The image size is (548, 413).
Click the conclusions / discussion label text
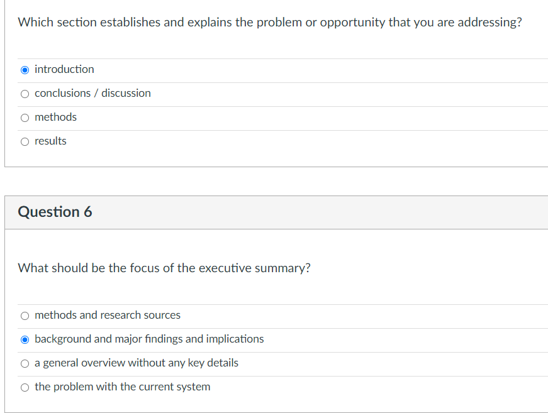tap(92, 93)
